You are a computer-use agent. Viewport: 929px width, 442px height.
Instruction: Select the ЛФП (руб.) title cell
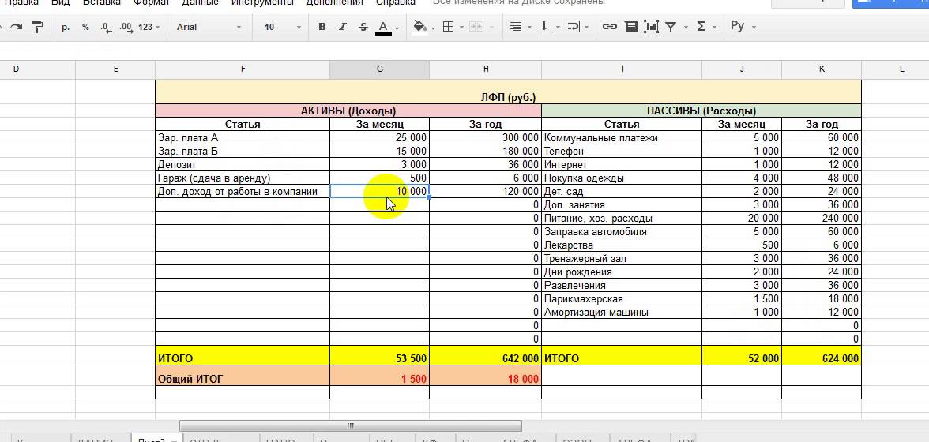tap(508, 92)
